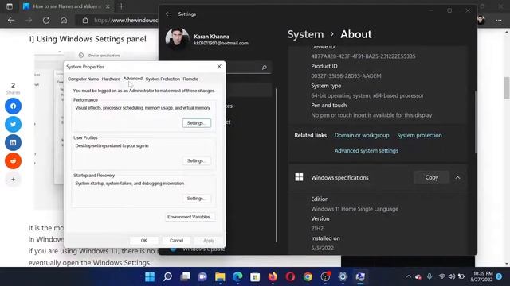Open Startup and Recovery Settings

point(197,198)
